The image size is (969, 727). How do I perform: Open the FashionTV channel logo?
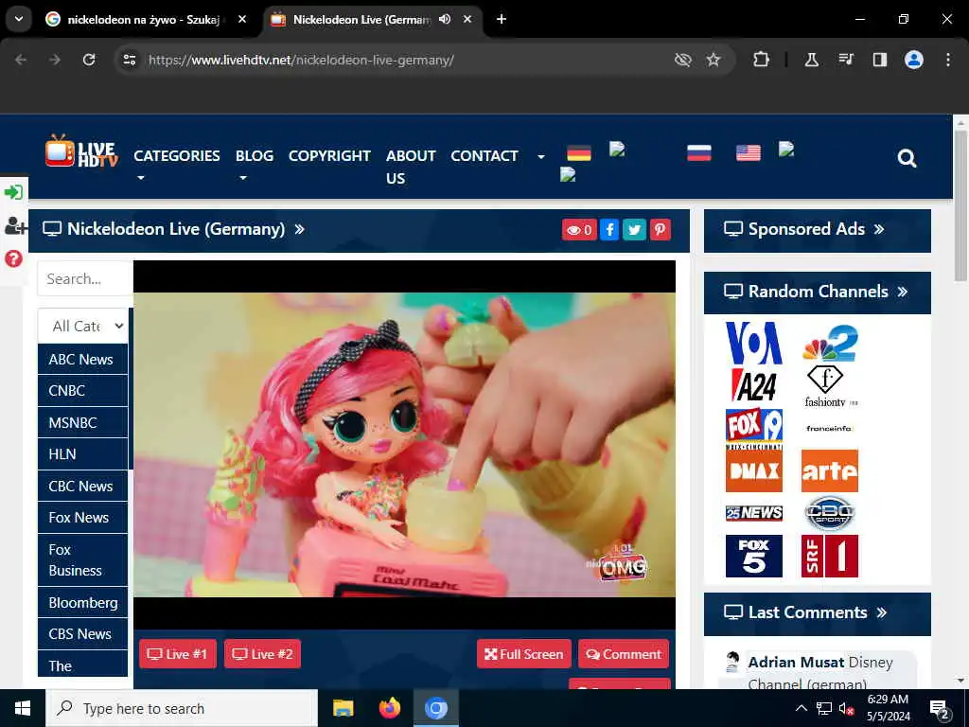(x=830, y=386)
